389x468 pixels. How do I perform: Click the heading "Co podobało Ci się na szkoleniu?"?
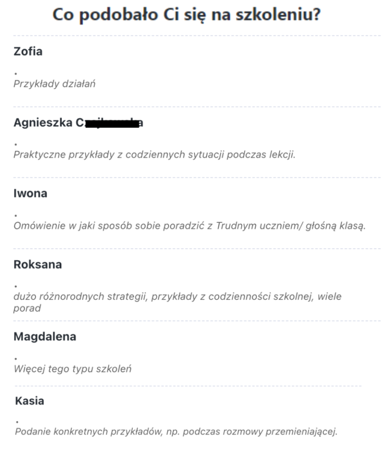pyautogui.click(x=186, y=15)
